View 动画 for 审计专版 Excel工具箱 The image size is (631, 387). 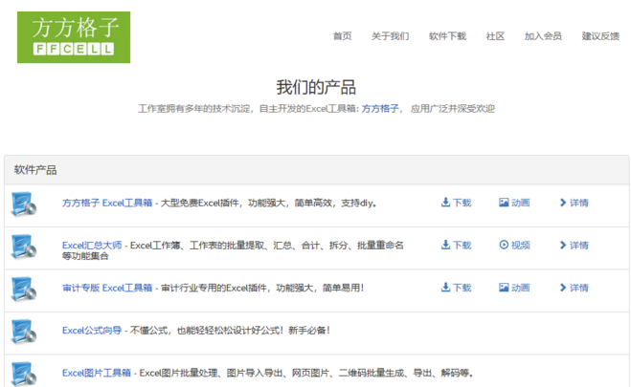[x=514, y=288]
